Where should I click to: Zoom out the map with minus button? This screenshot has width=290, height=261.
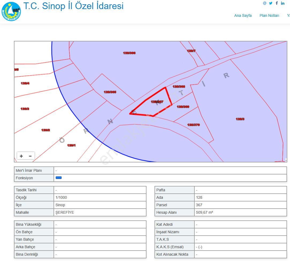30,156
